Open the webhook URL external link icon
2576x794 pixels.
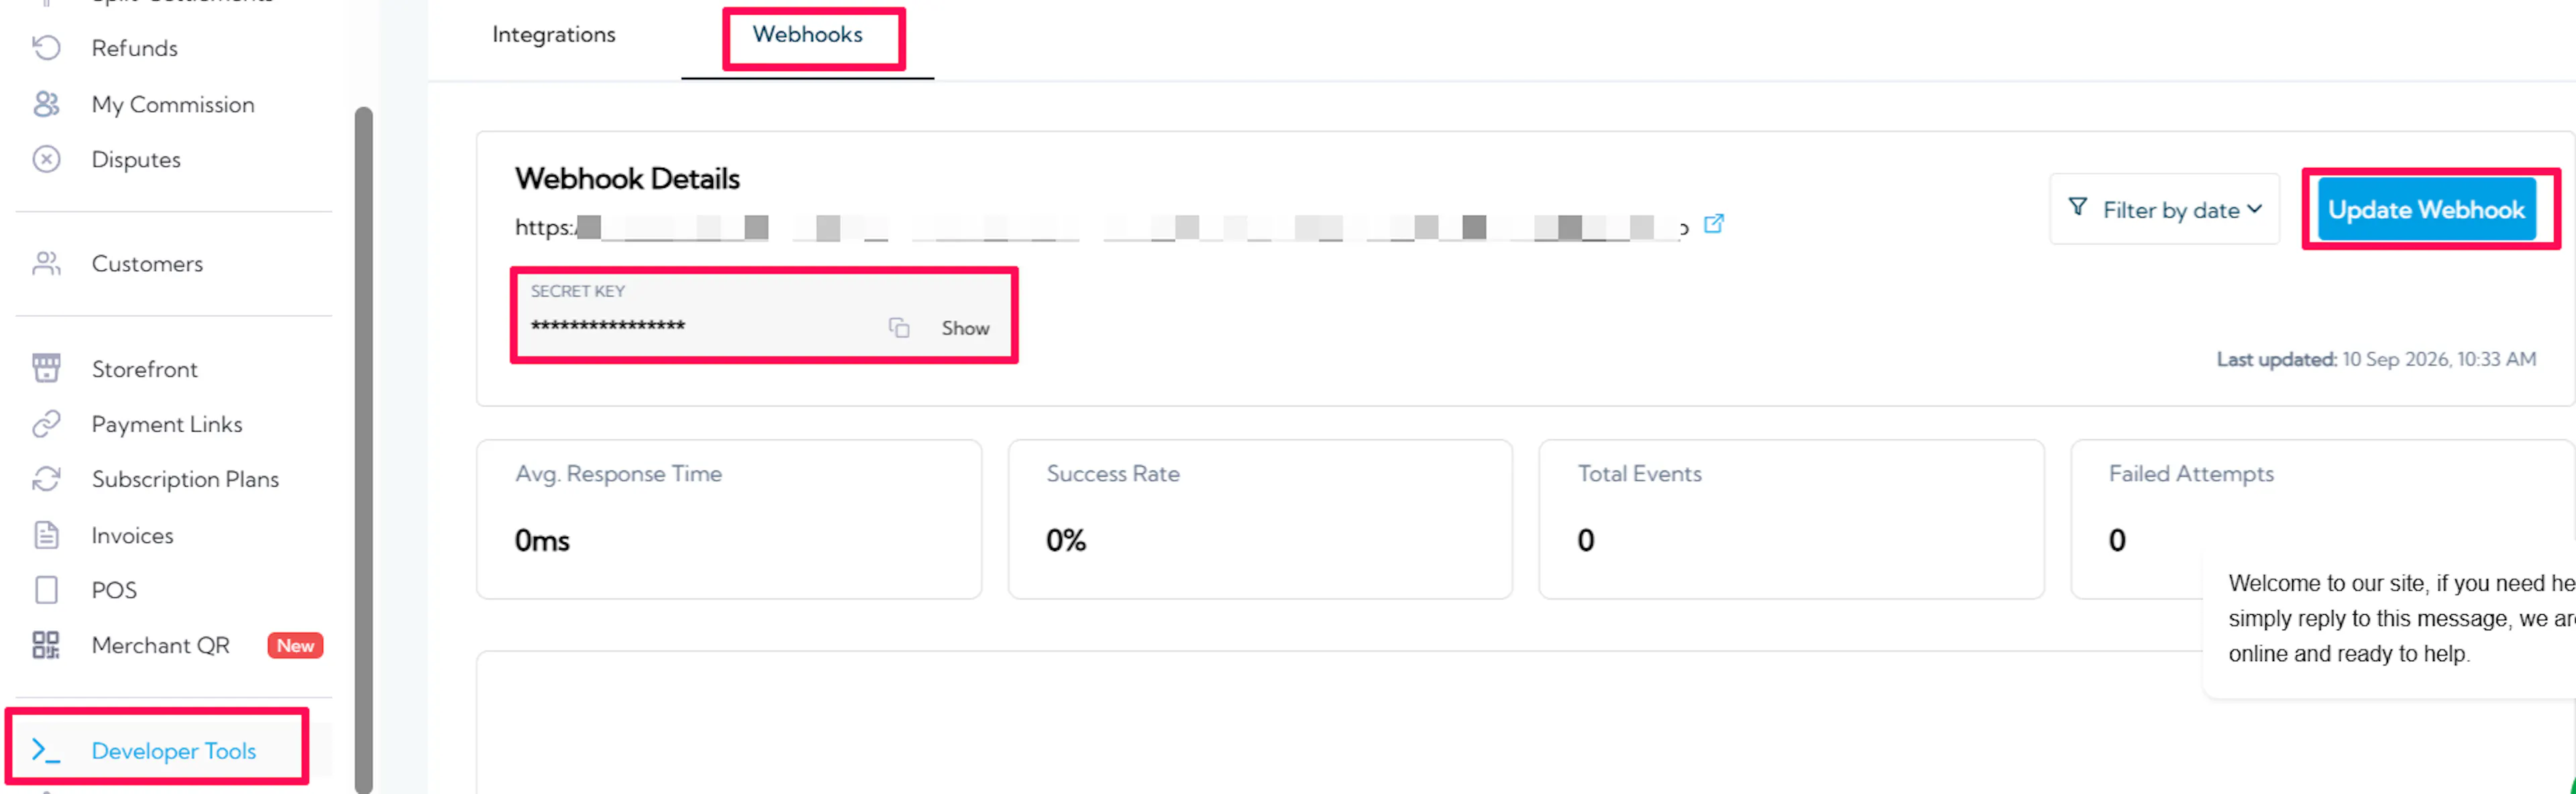[x=1713, y=223]
